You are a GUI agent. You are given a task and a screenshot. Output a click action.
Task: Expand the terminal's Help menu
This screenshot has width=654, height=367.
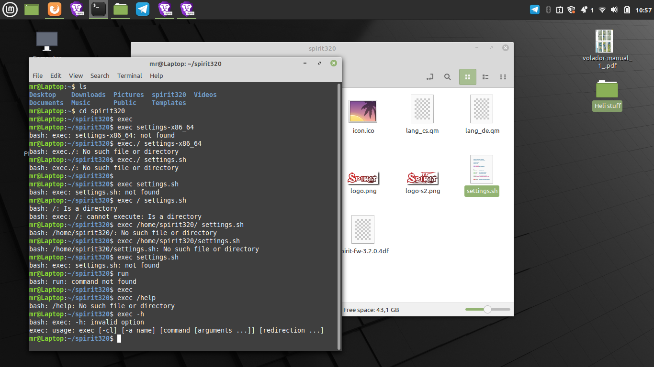156,76
